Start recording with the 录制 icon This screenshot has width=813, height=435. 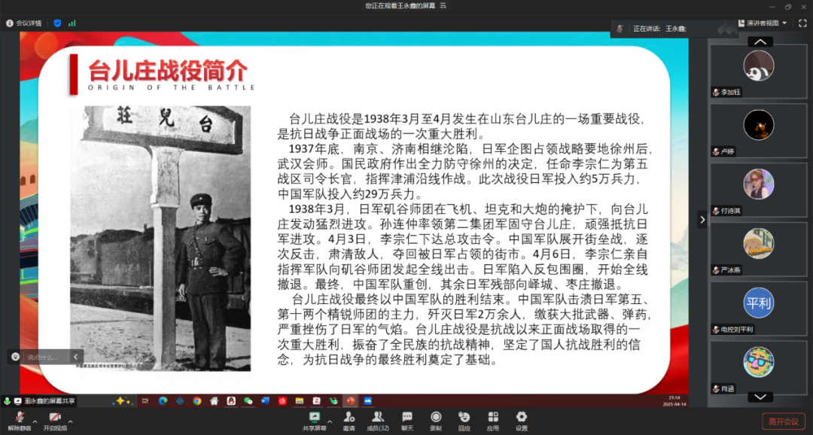click(x=436, y=419)
